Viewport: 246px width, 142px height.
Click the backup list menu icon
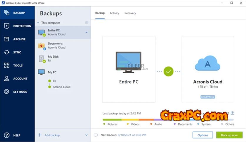coord(87,23)
